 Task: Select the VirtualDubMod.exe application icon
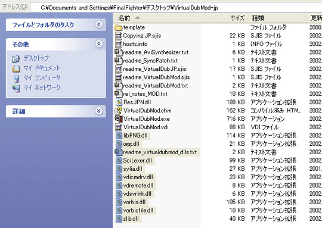click(119, 118)
